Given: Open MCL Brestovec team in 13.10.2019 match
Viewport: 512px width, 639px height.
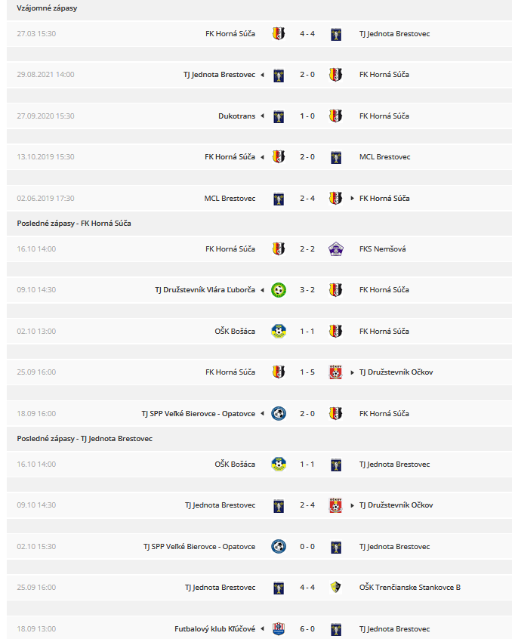Looking at the screenshot, I should click(384, 157).
